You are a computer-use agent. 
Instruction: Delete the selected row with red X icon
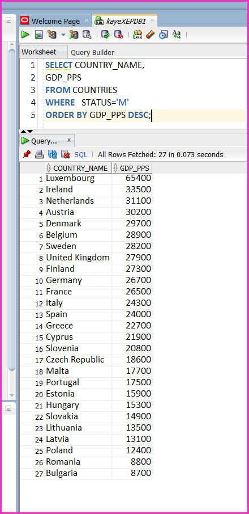tap(66, 154)
